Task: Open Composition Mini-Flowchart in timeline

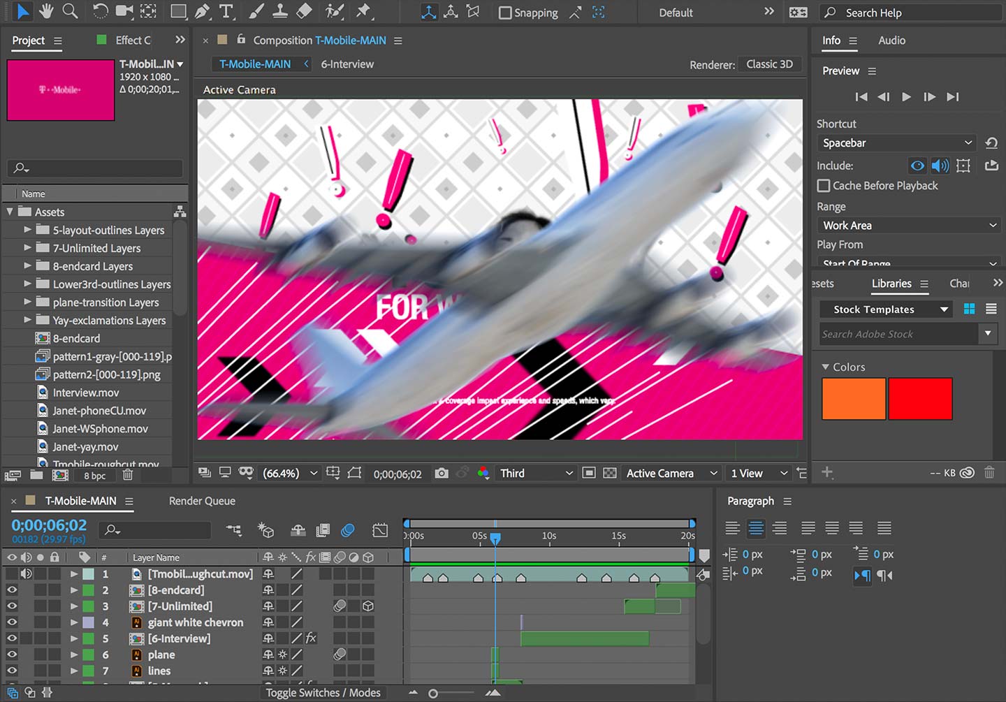Action: pos(234,531)
